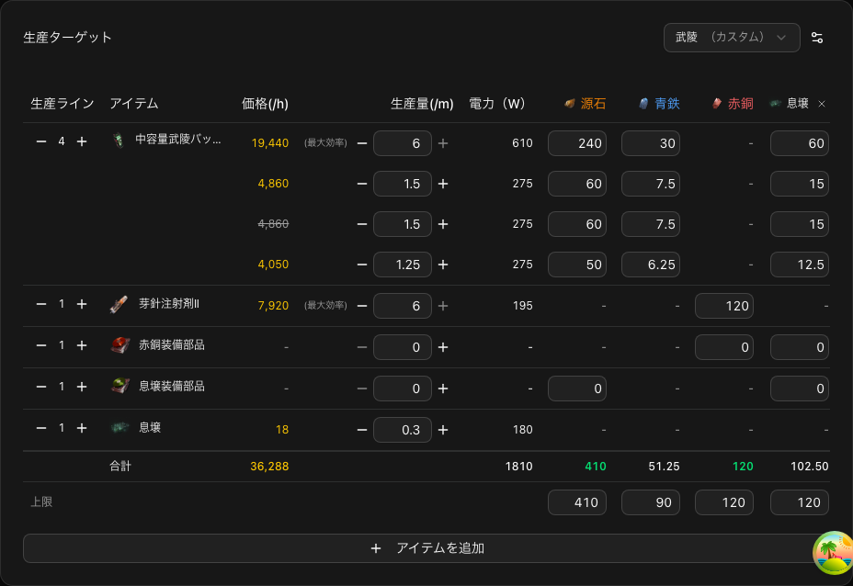
Task: Edit the 赤銅 upper limit field 120
Action: [724, 502]
